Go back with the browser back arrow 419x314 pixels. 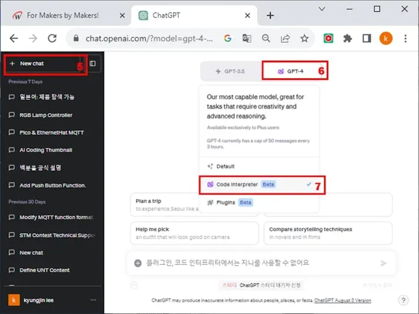[x=14, y=39]
